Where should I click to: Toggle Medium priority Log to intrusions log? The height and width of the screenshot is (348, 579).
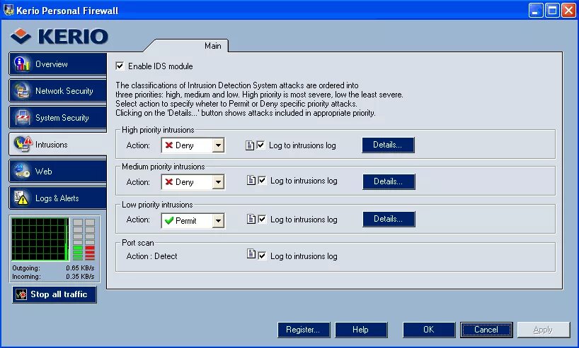pyautogui.click(x=262, y=181)
